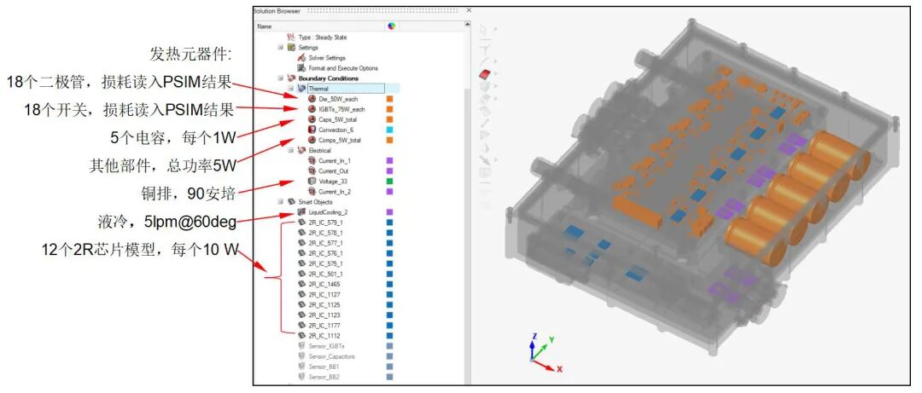This screenshot has height=393, width=922.
Task: Select the Sensor_Capacitors item
Action: tap(331, 356)
